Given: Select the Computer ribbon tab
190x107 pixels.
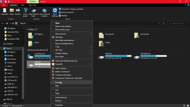Looking at the screenshot, I should pos(13,5).
